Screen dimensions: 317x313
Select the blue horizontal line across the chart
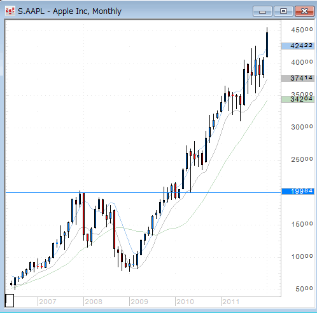(x=143, y=192)
